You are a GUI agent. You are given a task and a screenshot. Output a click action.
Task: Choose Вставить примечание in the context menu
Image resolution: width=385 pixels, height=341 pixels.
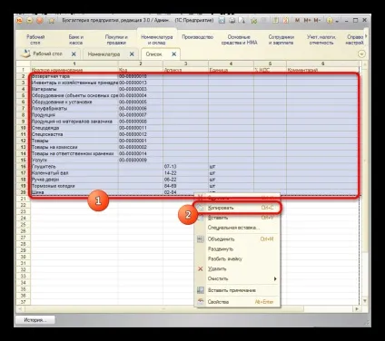click(x=237, y=290)
